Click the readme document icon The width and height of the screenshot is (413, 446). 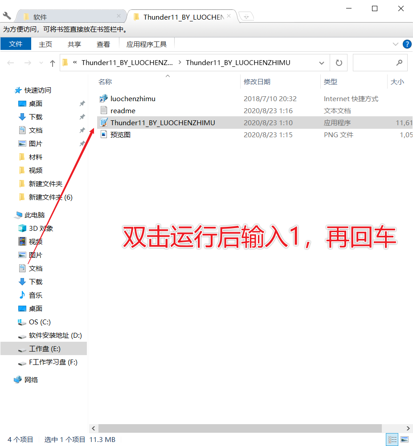click(104, 110)
